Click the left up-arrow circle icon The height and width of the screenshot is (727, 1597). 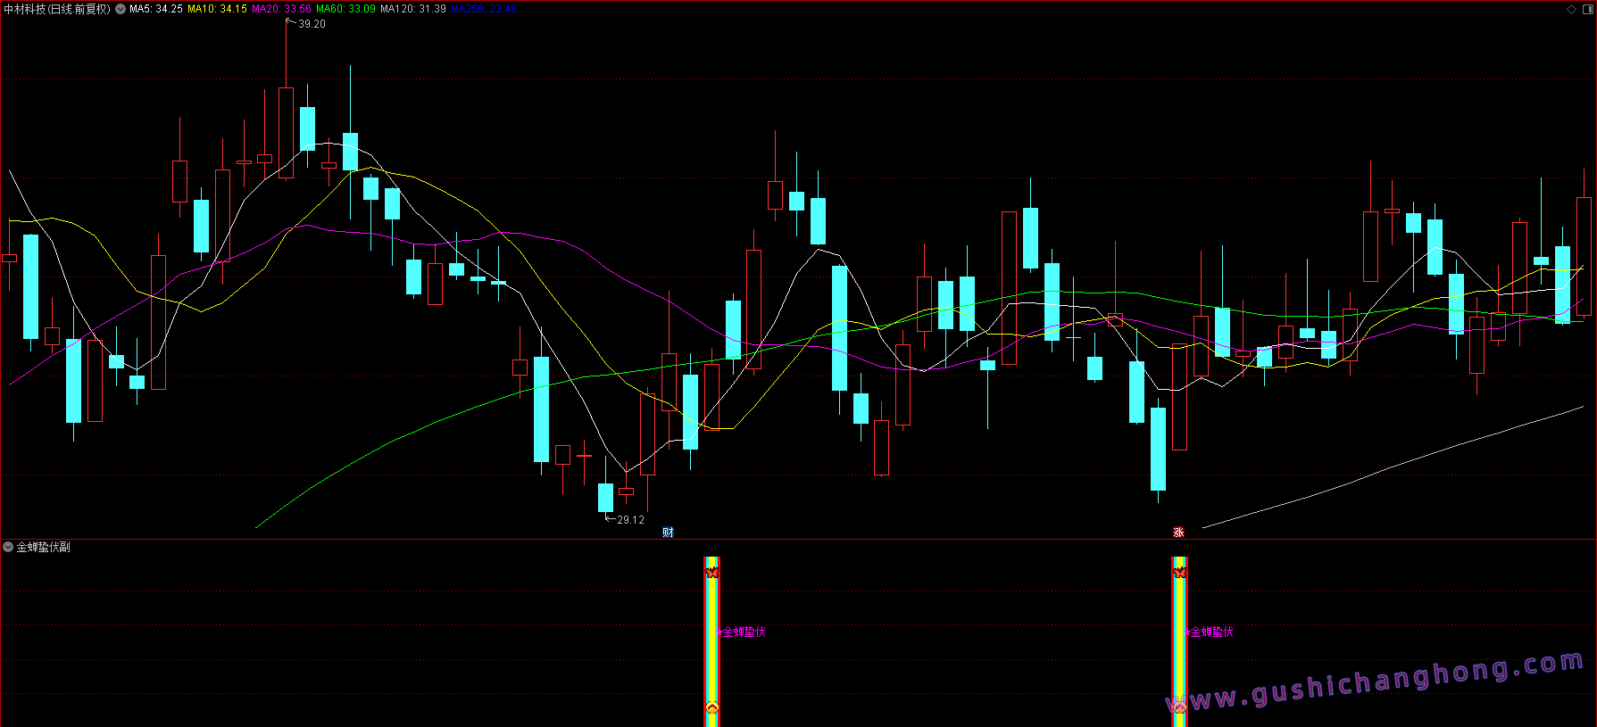tap(711, 708)
